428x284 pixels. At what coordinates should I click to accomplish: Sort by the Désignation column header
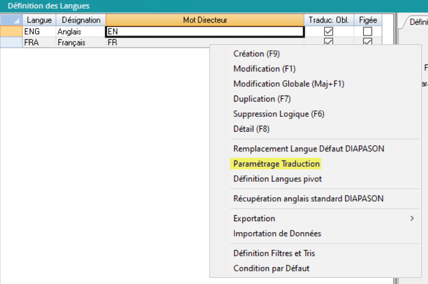tap(81, 20)
